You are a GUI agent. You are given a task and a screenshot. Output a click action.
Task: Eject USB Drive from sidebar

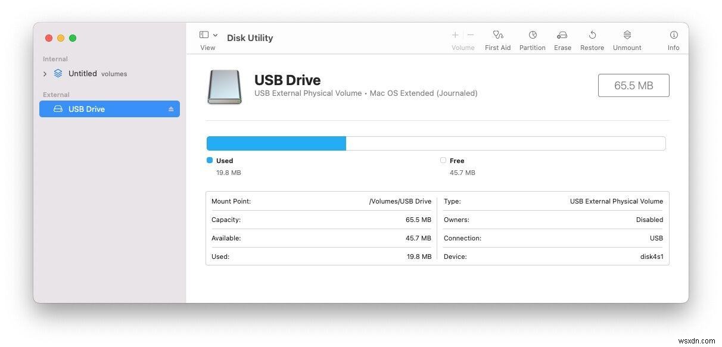171,109
